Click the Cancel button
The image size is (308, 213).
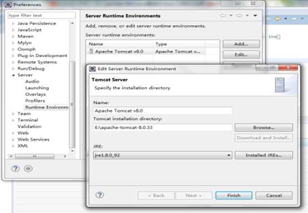[x=274, y=195]
